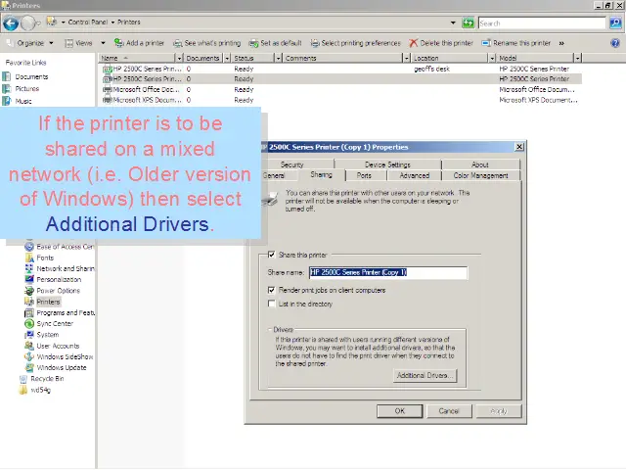Sort by the Status column header
The width and height of the screenshot is (626, 470).
click(x=253, y=59)
